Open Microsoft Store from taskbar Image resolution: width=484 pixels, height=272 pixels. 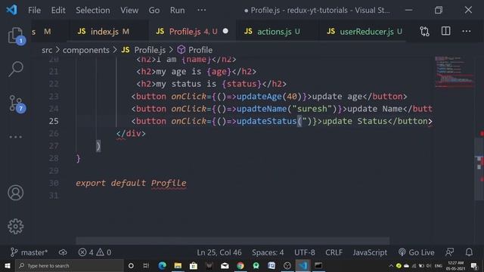tap(194, 265)
